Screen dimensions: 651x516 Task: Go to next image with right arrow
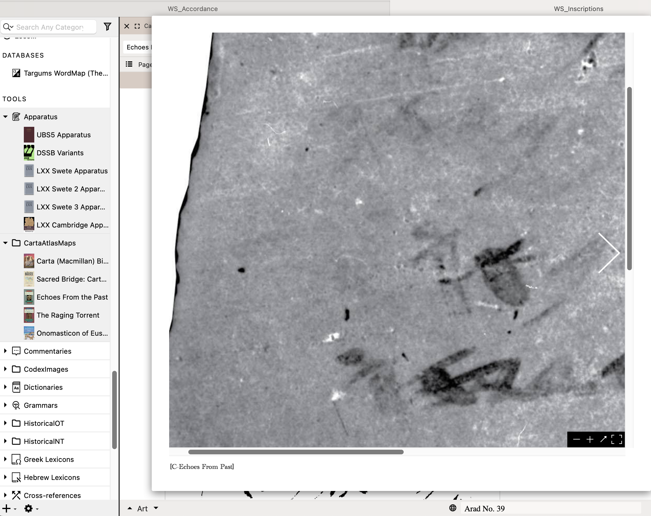tap(609, 253)
